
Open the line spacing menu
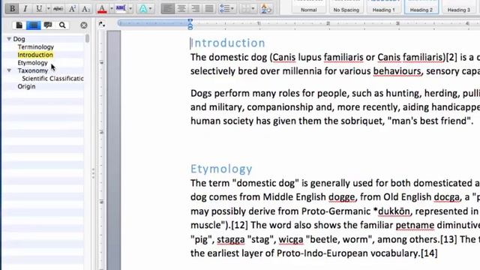click(226, 8)
